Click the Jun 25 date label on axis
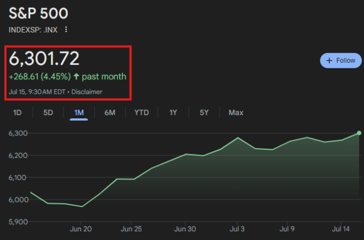Screen dimensions: 364x240 [x=131, y=229]
